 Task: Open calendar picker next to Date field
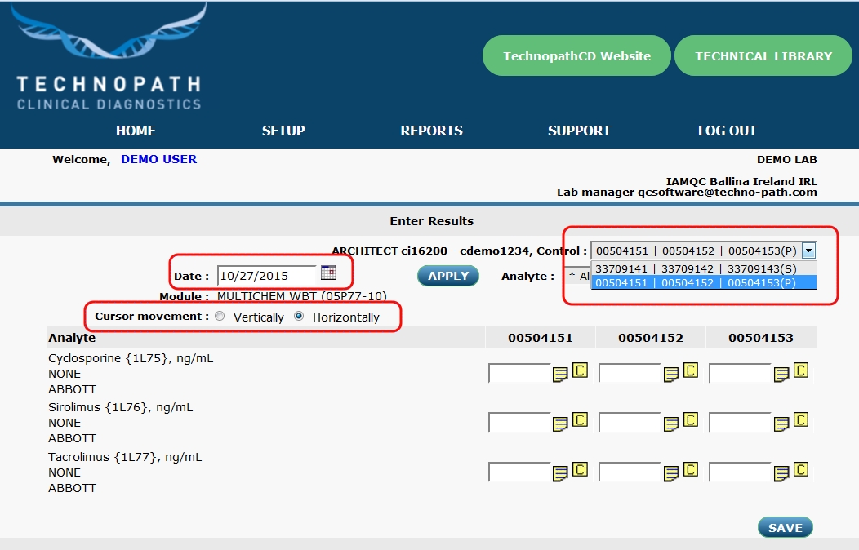(x=328, y=273)
